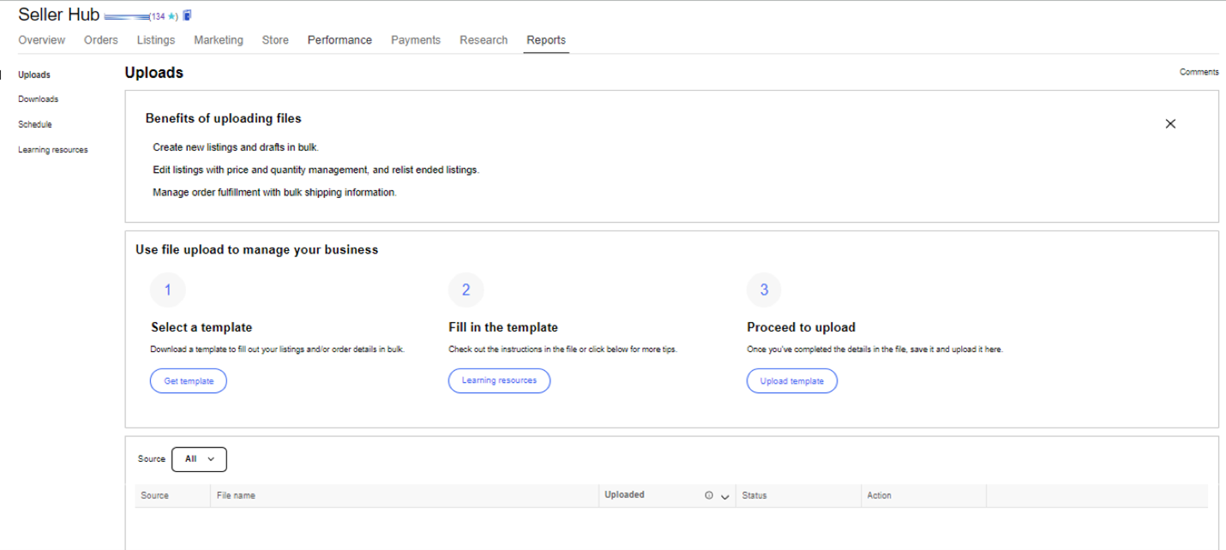The width and height of the screenshot is (1226, 550).
Task: Open the Source All dropdown
Action: point(199,459)
